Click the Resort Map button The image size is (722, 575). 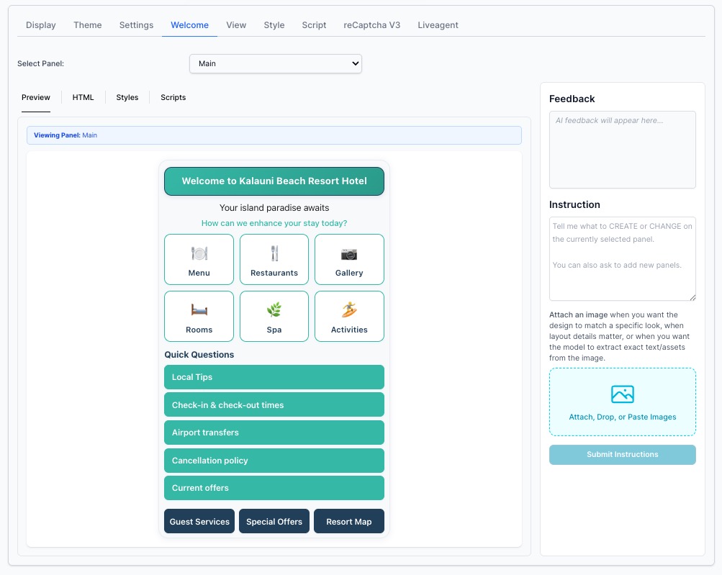348,521
